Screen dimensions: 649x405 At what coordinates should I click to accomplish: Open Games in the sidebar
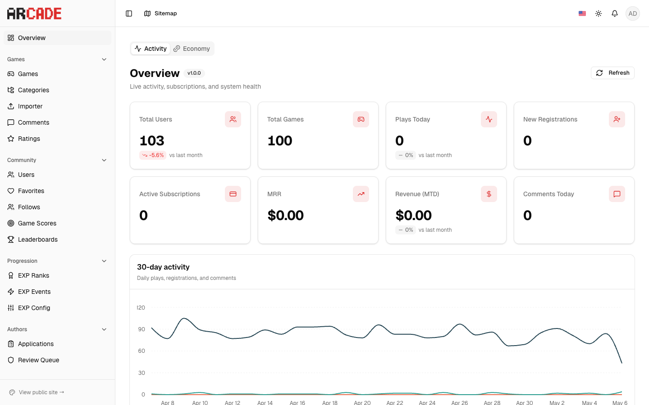[x=57, y=74]
